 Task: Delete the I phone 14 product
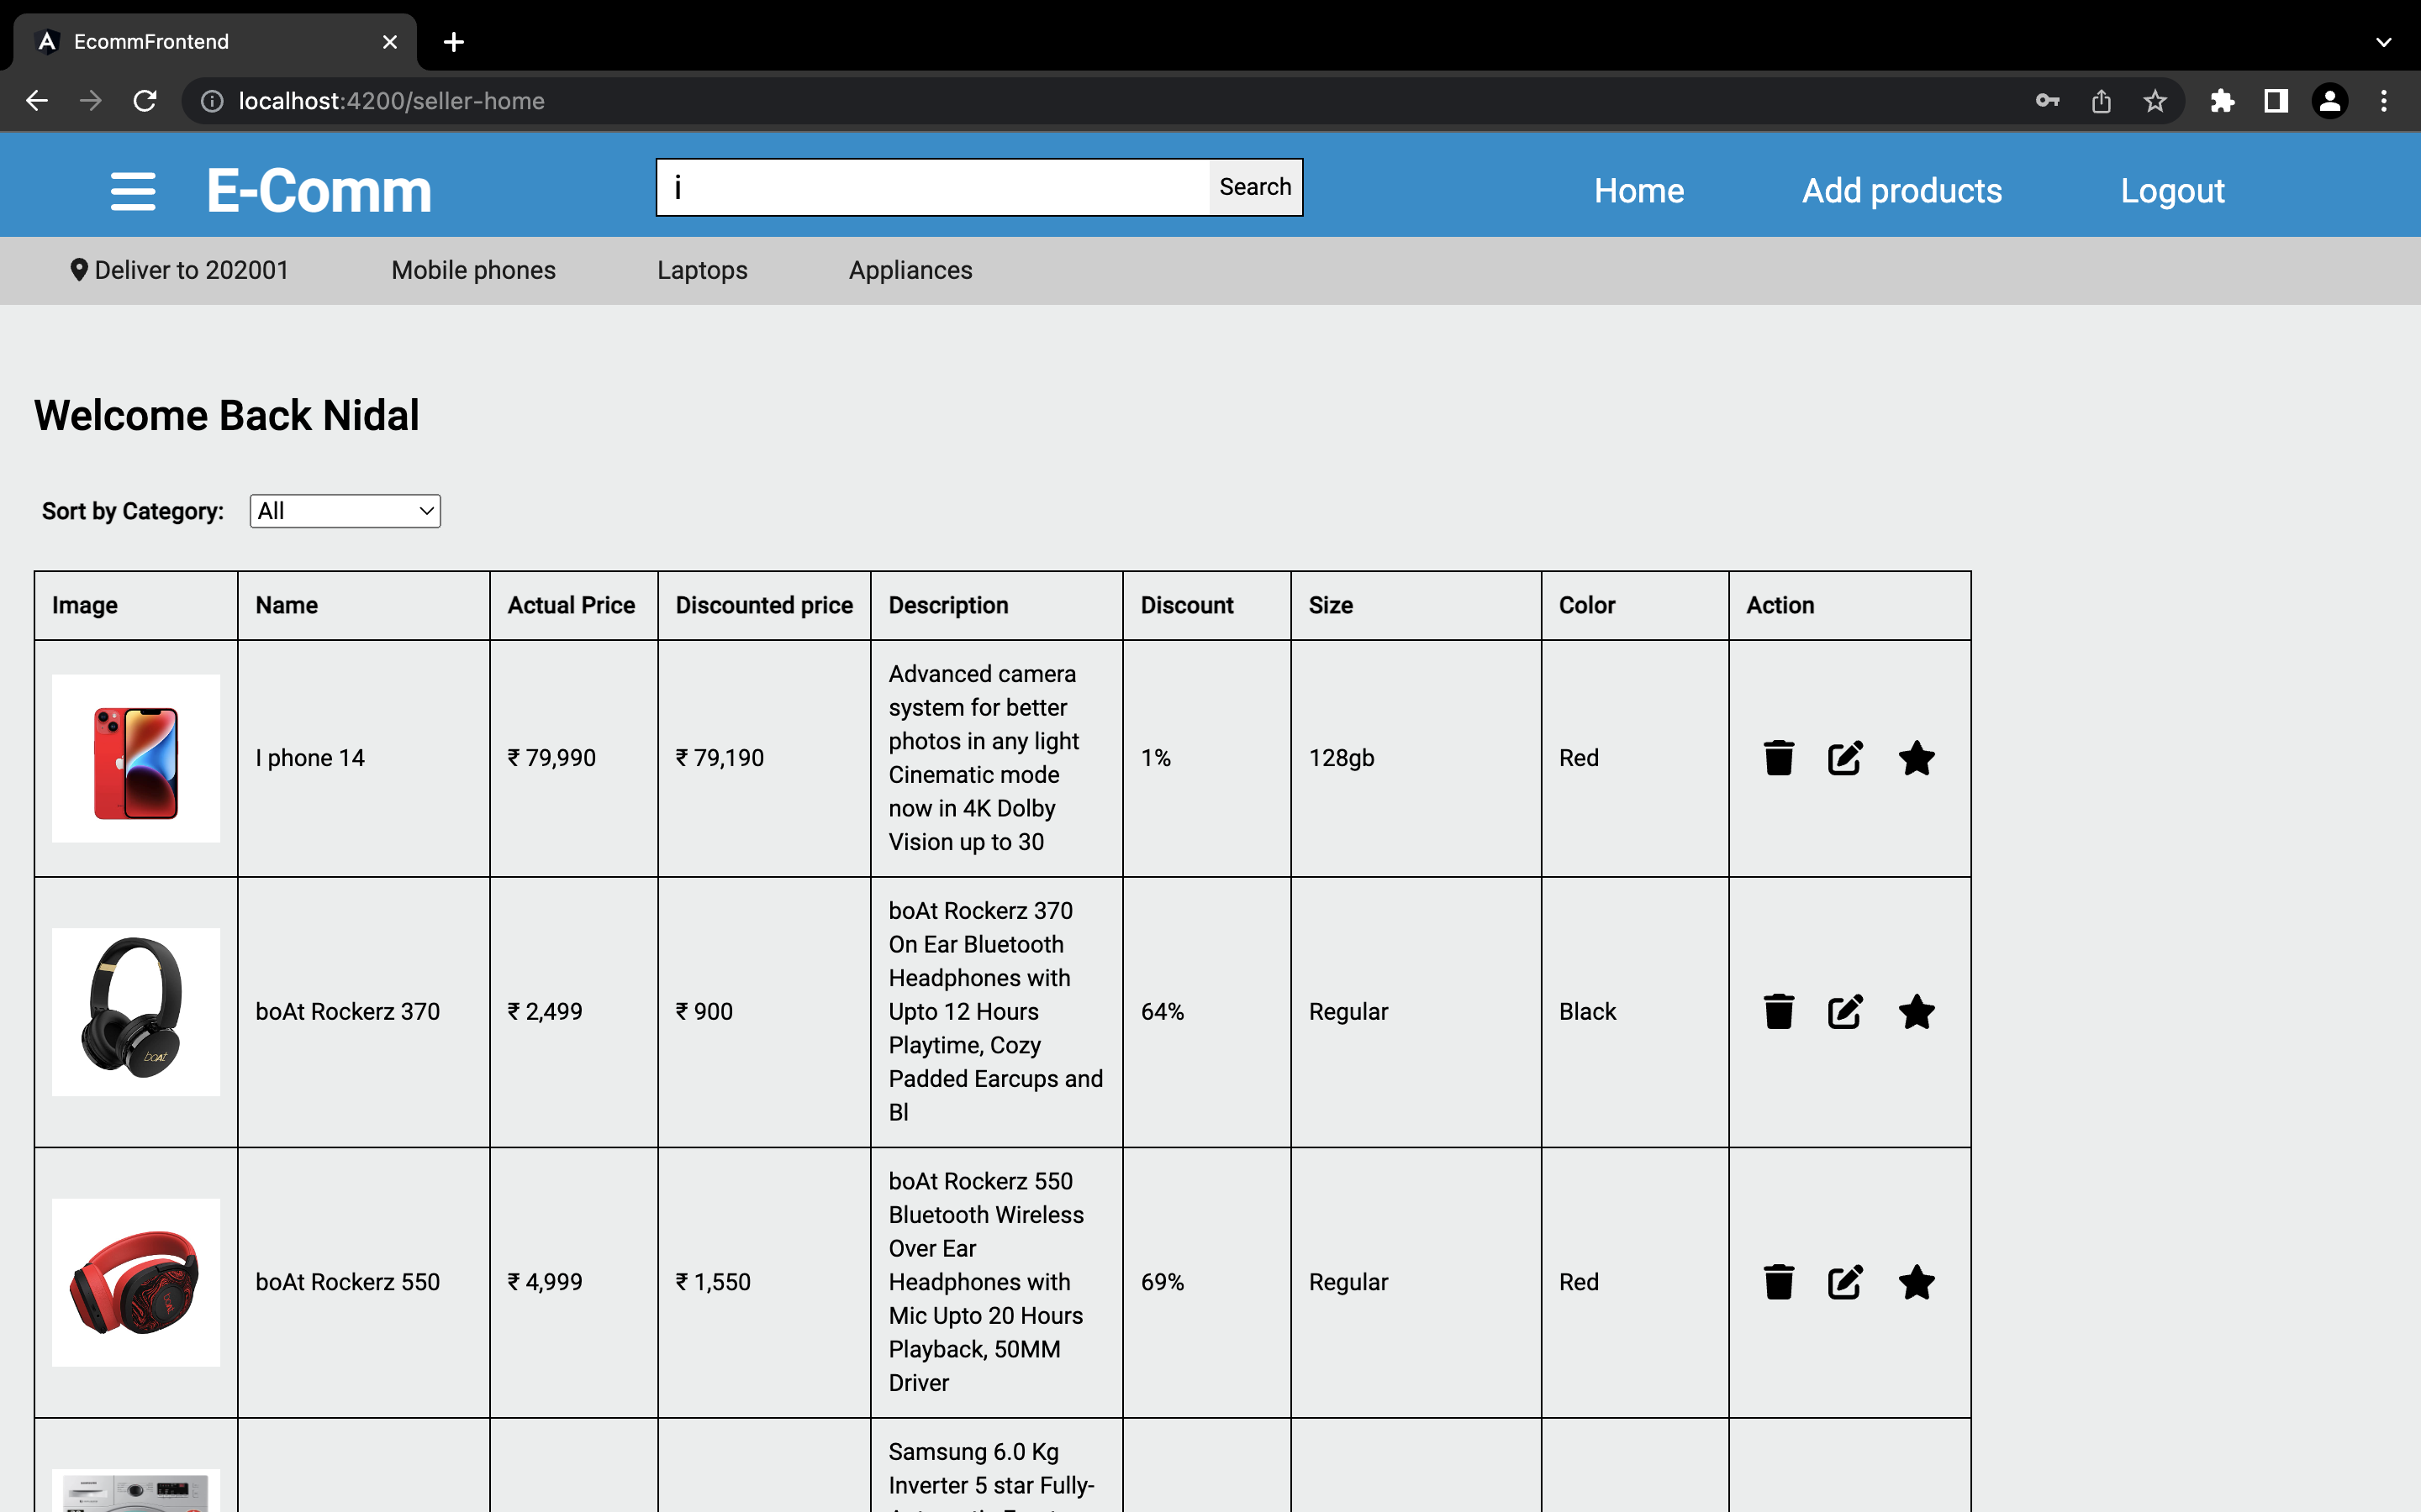(x=1778, y=758)
